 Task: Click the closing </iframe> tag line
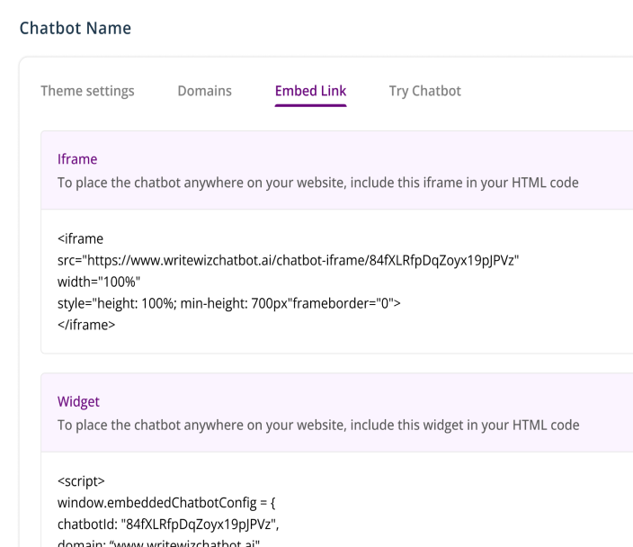[86, 326]
